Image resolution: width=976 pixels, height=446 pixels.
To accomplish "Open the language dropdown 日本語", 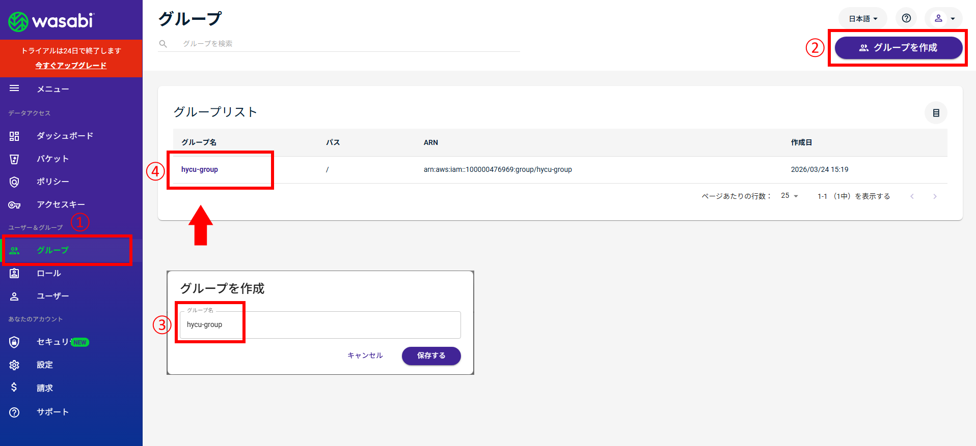I will pyautogui.click(x=862, y=19).
